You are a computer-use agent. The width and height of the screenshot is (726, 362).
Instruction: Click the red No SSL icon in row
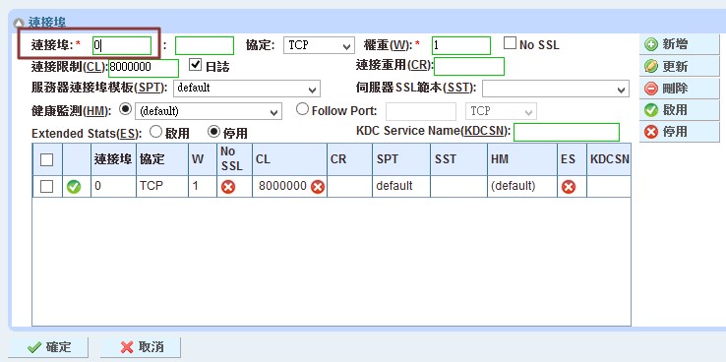click(228, 187)
